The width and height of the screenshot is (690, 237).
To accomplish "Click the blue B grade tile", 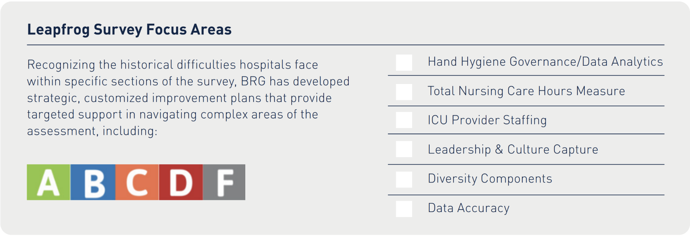I will pos(93,182).
